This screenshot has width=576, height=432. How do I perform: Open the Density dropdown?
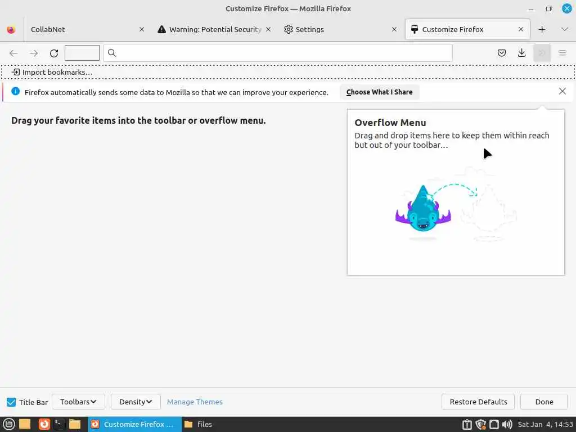tap(136, 402)
